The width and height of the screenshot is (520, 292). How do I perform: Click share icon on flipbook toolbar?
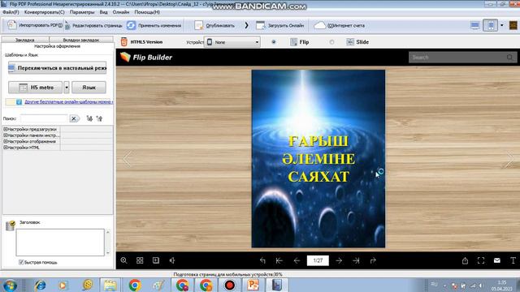pos(465,260)
